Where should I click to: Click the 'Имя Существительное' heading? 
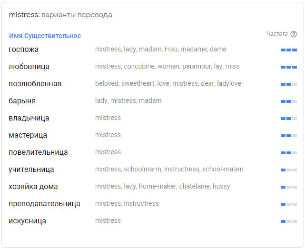coord(45,36)
